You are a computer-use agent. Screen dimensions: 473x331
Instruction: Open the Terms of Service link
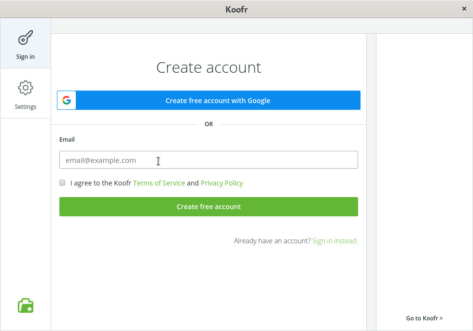coord(159,183)
